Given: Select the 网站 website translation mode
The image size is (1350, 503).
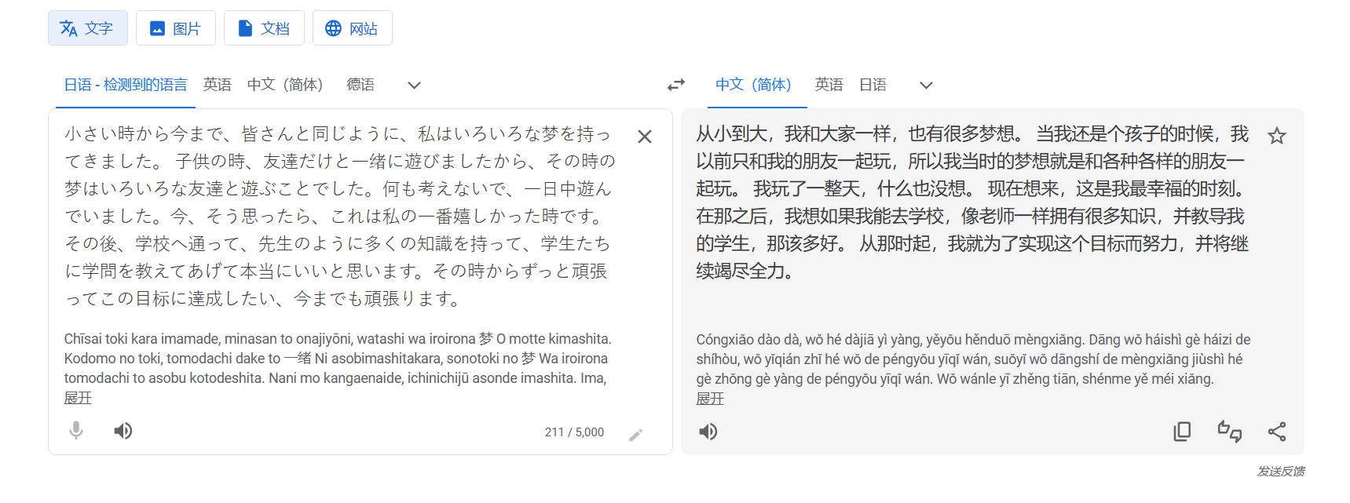Looking at the screenshot, I should (x=352, y=28).
